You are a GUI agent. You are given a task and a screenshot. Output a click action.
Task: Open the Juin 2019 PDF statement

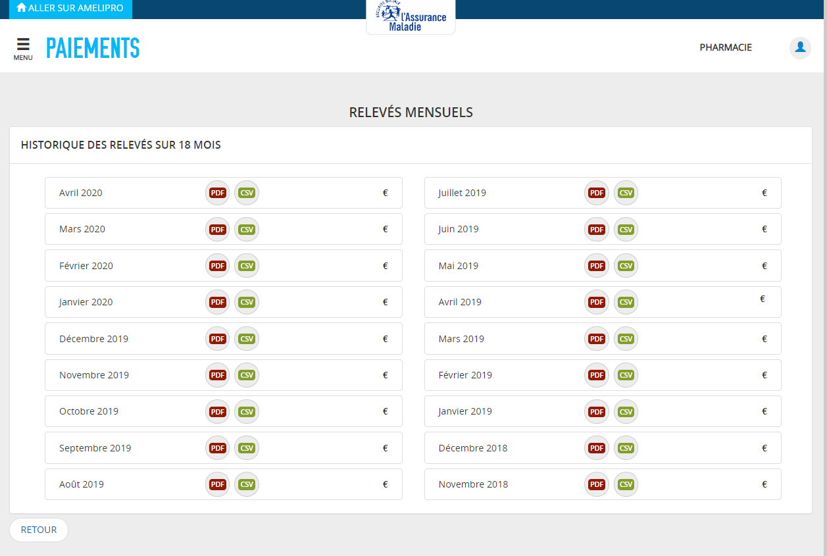597,230
